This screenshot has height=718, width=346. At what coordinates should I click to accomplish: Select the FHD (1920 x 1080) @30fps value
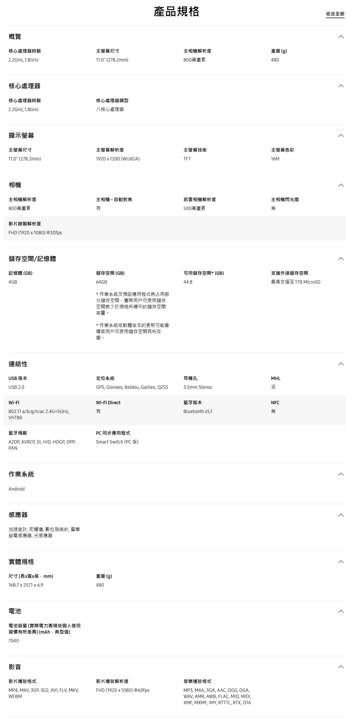(x=35, y=232)
